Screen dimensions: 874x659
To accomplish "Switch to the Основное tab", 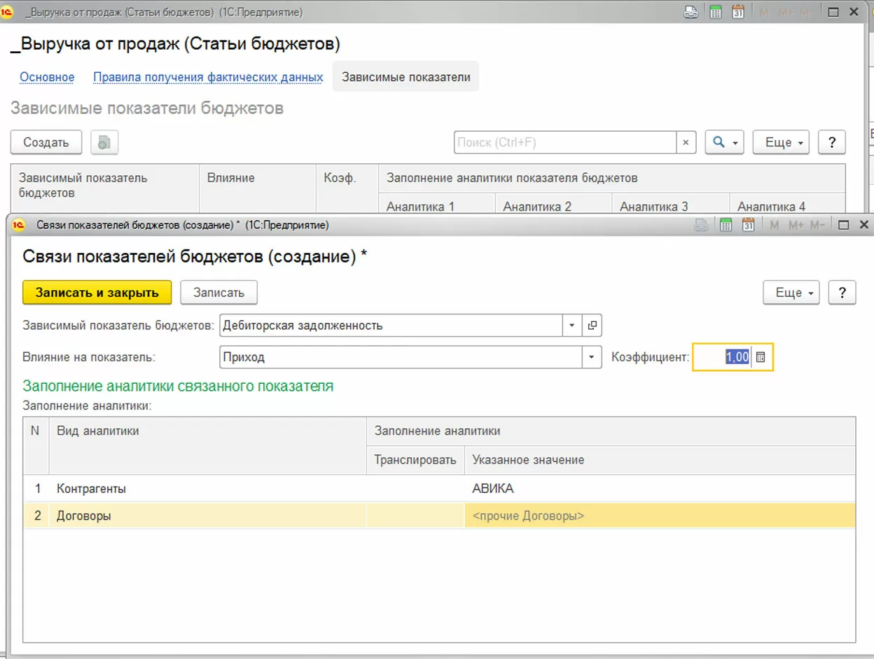I will click(x=47, y=77).
